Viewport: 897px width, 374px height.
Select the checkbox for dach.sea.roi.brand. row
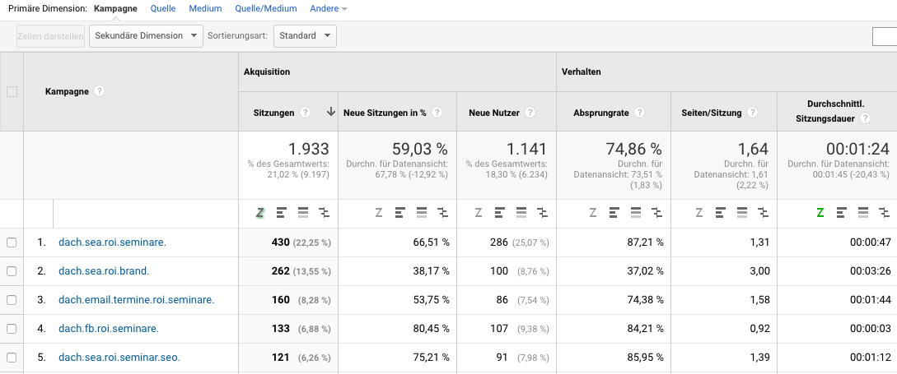[x=12, y=271]
